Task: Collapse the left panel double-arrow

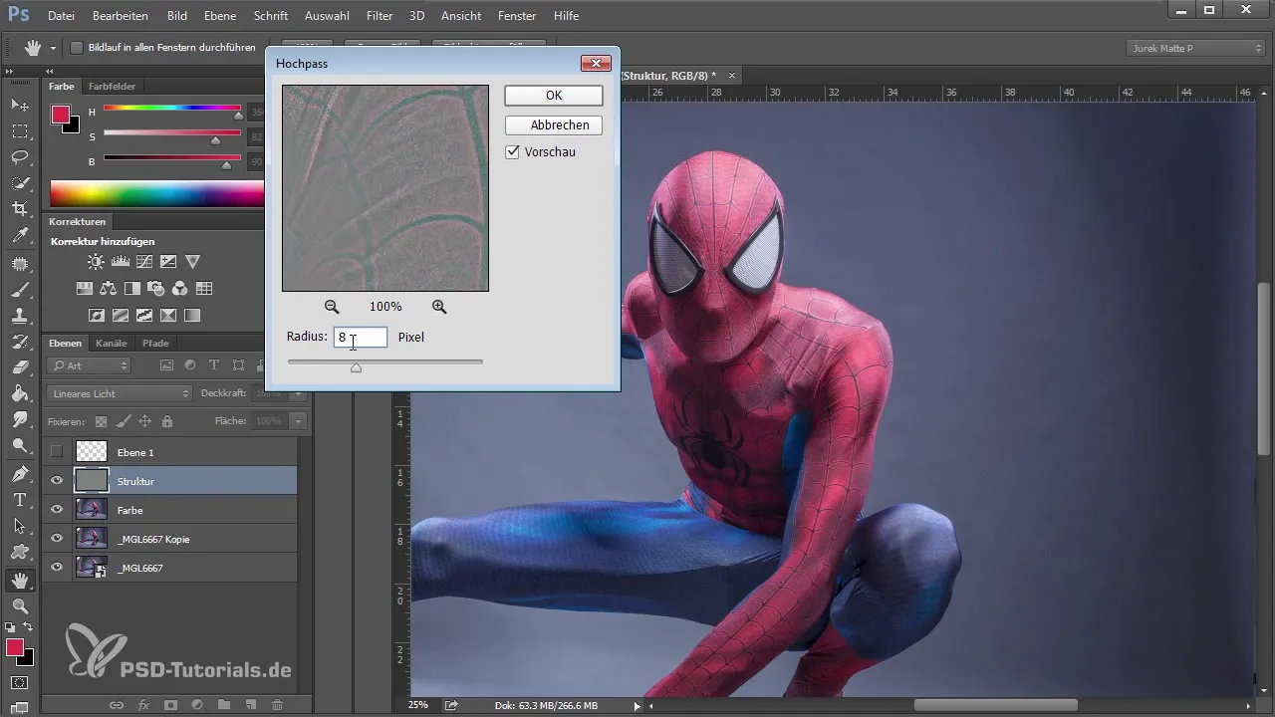Action: coord(50,72)
